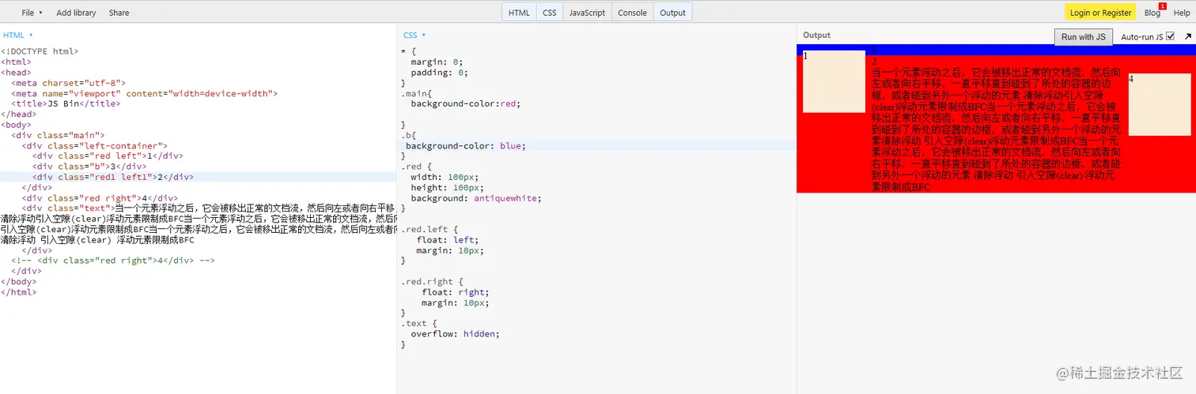Click the "float: left;" CSS line
The height and width of the screenshot is (394, 1196).
447,239
